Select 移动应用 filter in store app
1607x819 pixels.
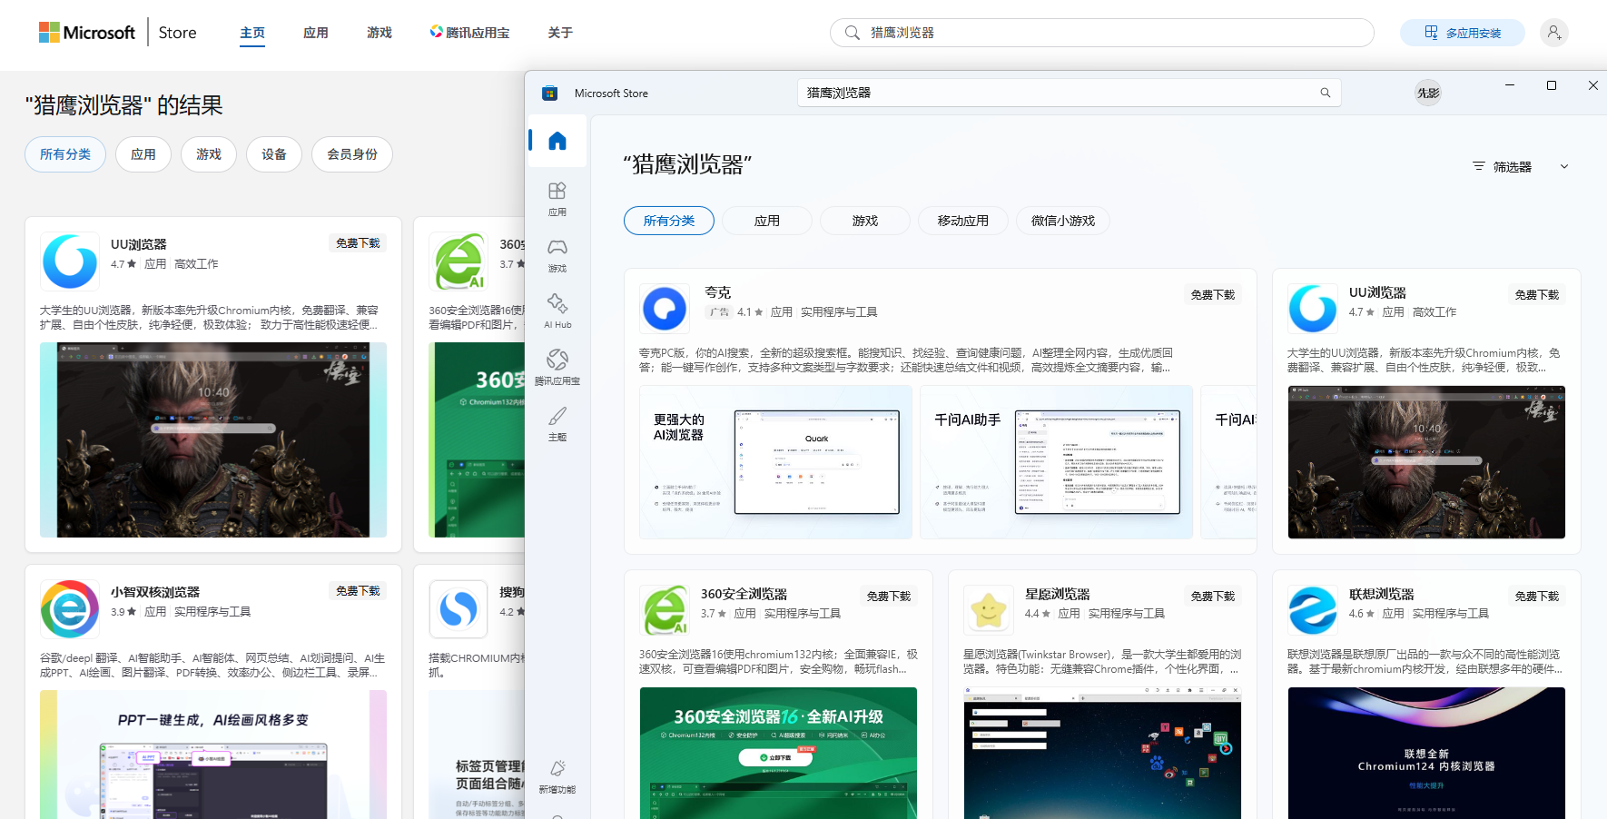(963, 221)
